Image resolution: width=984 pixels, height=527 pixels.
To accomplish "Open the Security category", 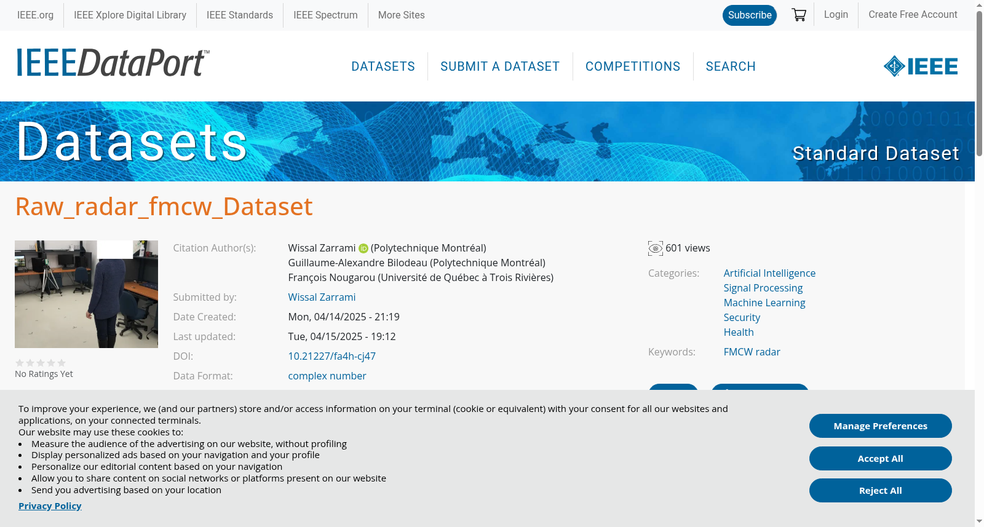I will pos(742,317).
